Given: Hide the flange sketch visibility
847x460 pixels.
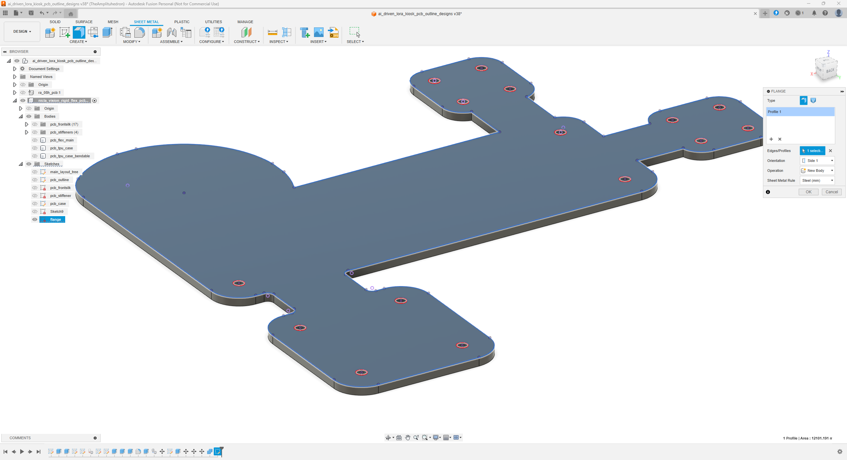Looking at the screenshot, I should 35,219.
